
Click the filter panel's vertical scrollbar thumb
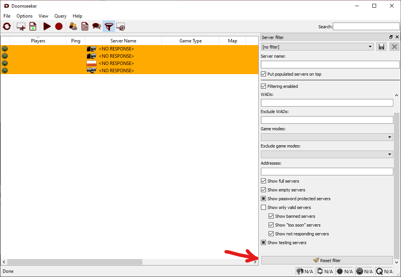coord(396,185)
